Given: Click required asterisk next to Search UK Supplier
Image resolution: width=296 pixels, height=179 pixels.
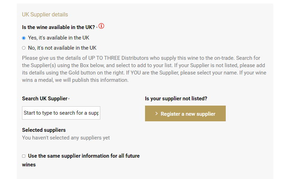Looking at the screenshot, I should coord(69,99).
